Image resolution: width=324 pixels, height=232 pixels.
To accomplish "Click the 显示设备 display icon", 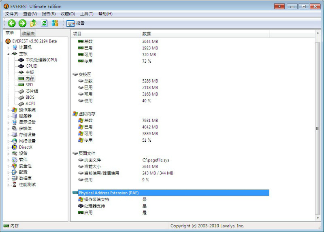I will pos(15,122).
